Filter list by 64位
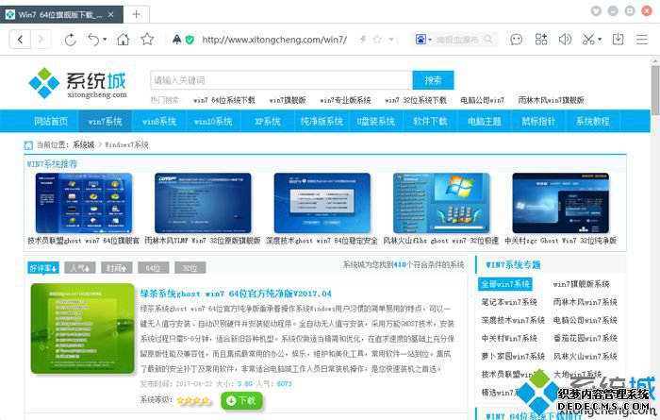Screen dimensions: 660x420 tap(153, 267)
